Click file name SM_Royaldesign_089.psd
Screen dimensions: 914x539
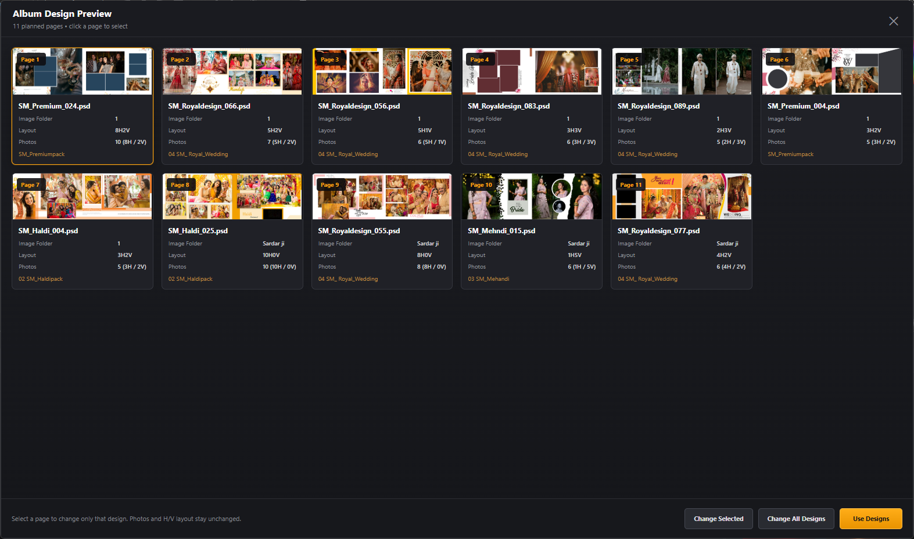tap(659, 106)
